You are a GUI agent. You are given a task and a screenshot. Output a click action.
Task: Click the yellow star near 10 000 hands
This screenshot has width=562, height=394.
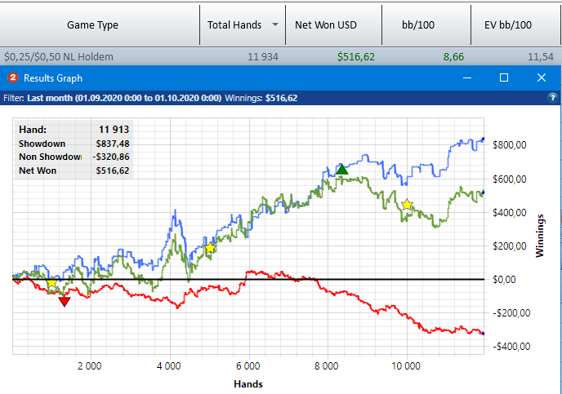407,205
